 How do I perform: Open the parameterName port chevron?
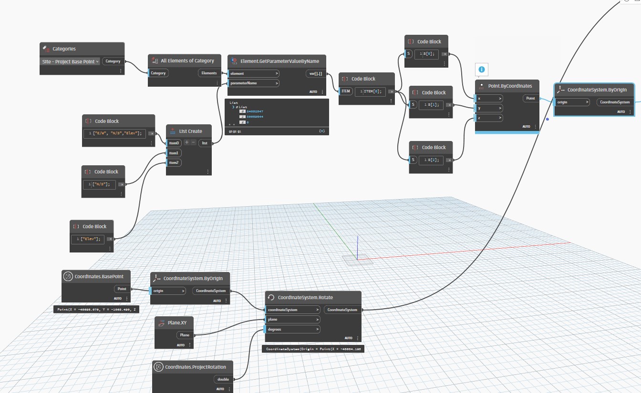(277, 83)
